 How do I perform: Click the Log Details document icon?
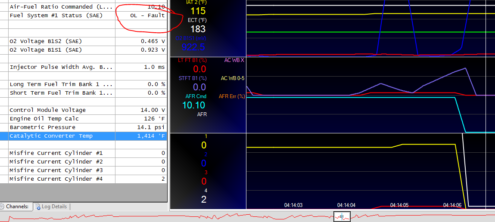(37, 207)
